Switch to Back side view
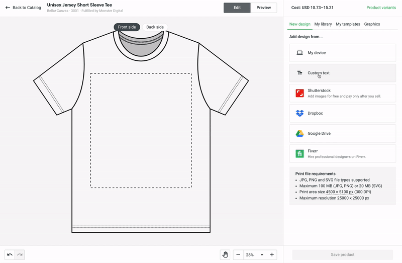 tap(155, 27)
